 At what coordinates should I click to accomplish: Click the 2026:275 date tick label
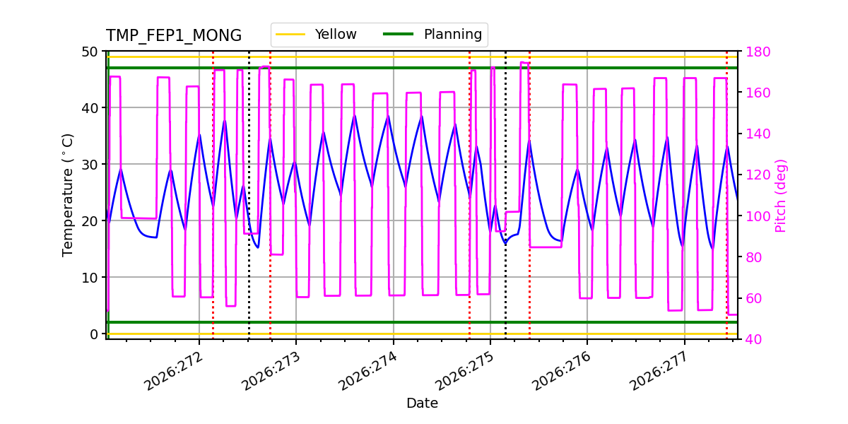465,371
